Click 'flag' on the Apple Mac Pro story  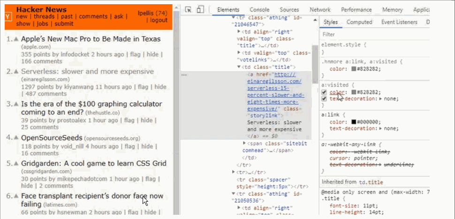pyautogui.click(x=135, y=54)
